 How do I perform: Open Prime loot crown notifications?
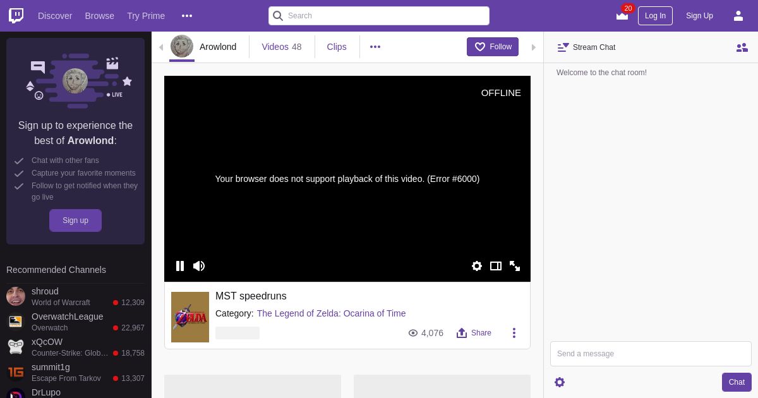[x=622, y=16]
